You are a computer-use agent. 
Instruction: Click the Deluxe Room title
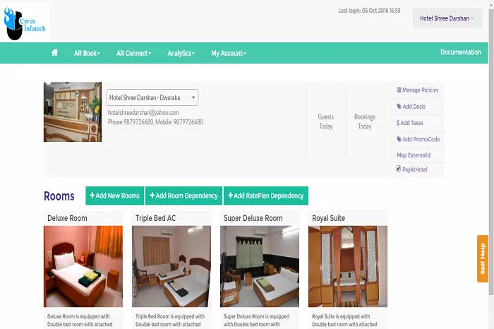tap(67, 218)
